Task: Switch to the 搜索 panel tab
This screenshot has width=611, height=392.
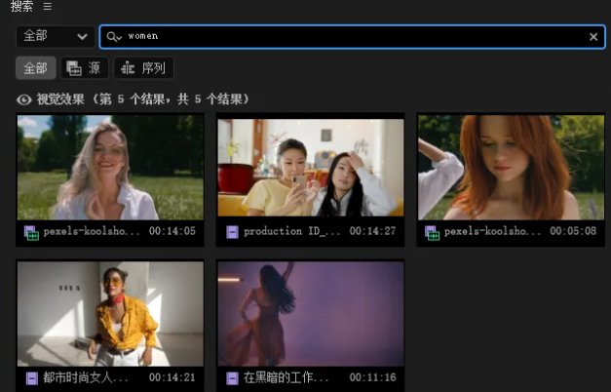Action: click(x=20, y=6)
